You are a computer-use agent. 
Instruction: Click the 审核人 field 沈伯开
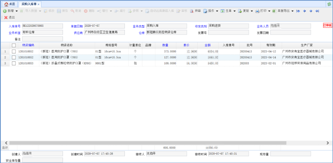166,154
